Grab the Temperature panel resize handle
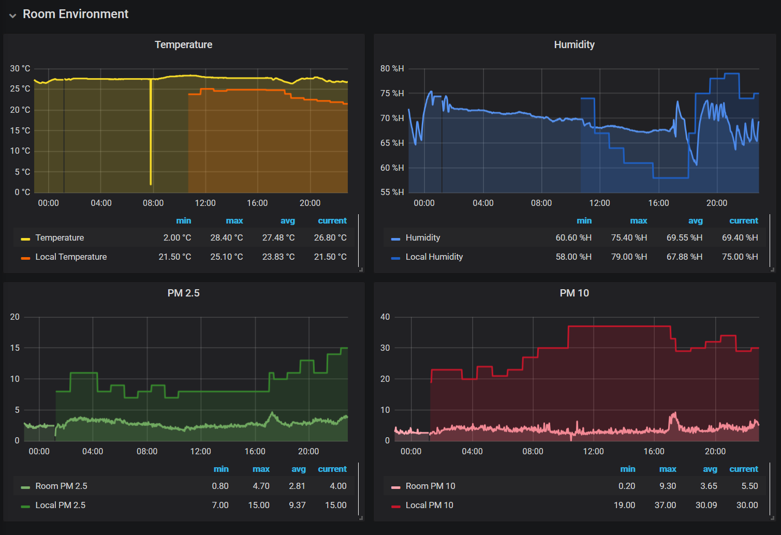The width and height of the screenshot is (781, 535). pyautogui.click(x=361, y=270)
